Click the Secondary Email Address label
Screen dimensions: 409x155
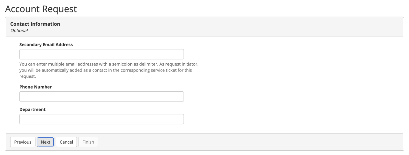pyautogui.click(x=46, y=45)
